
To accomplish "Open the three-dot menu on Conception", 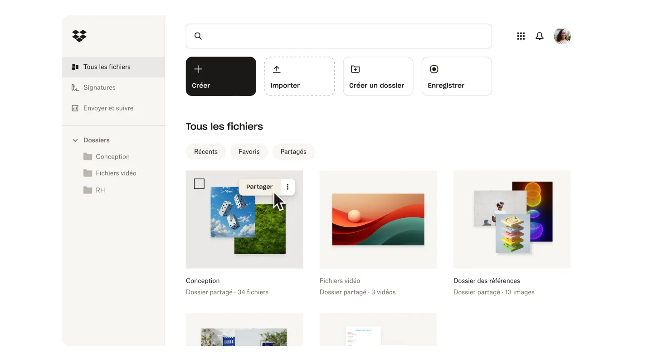I will click(288, 187).
